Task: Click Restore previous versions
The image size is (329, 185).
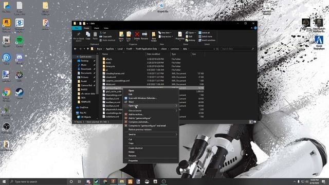Action: pos(140,129)
